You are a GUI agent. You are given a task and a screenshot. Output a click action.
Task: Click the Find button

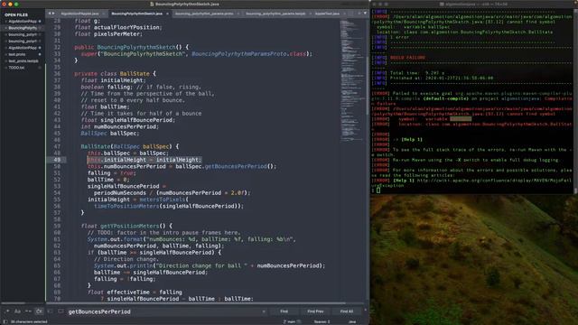pos(284,311)
